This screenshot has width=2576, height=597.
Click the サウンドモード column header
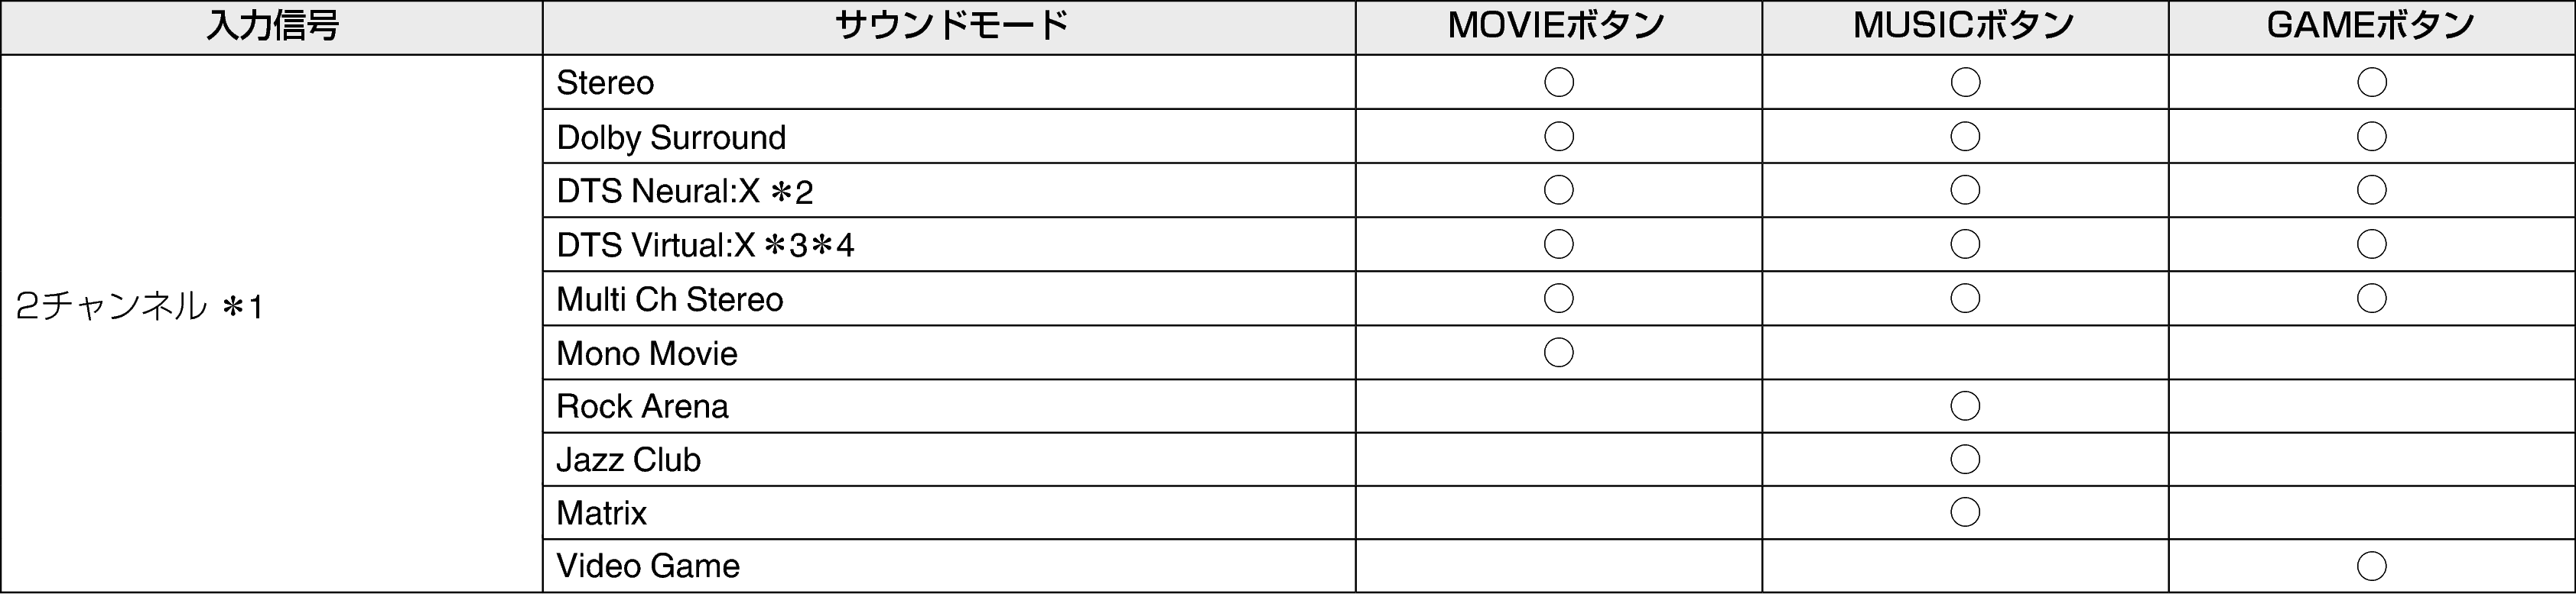point(950,27)
